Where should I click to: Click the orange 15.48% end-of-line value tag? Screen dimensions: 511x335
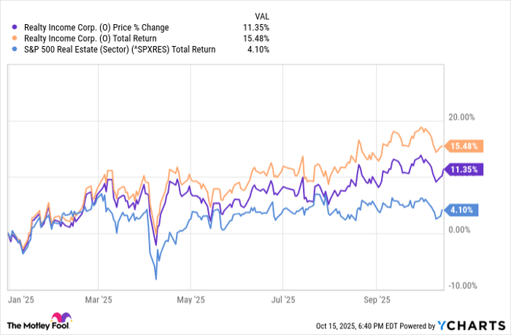(463, 146)
